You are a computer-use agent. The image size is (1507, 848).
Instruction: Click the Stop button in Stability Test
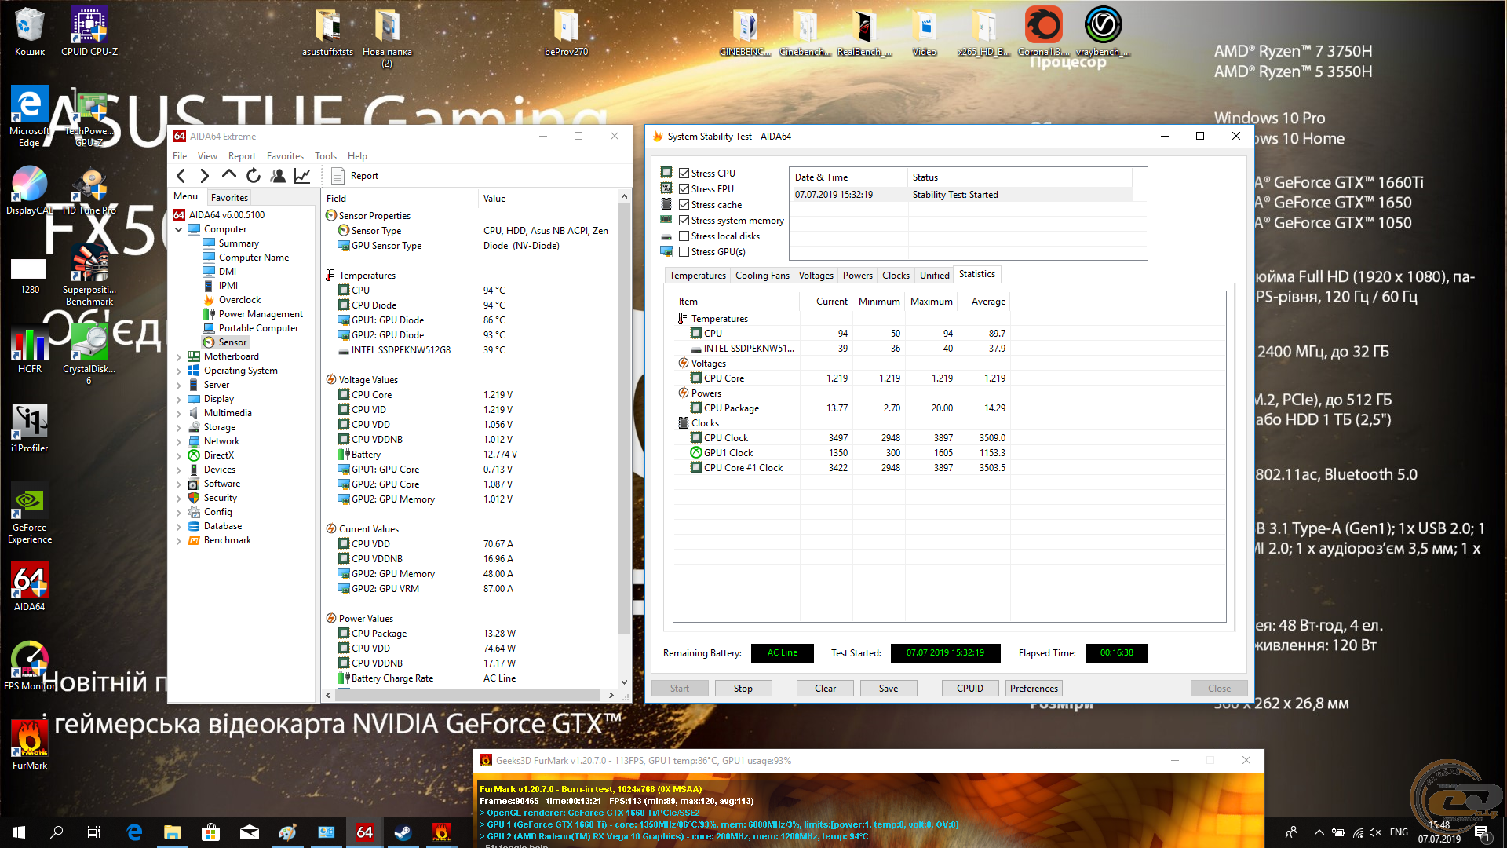[x=743, y=689]
